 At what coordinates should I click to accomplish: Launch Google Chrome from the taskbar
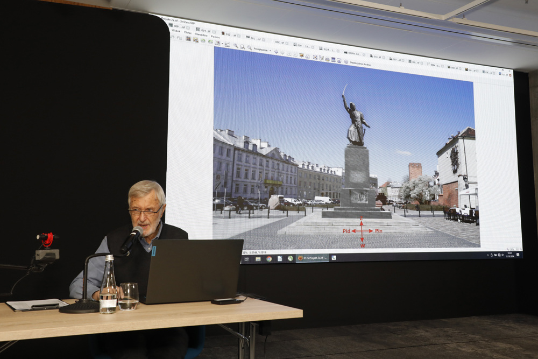[x=268, y=258]
